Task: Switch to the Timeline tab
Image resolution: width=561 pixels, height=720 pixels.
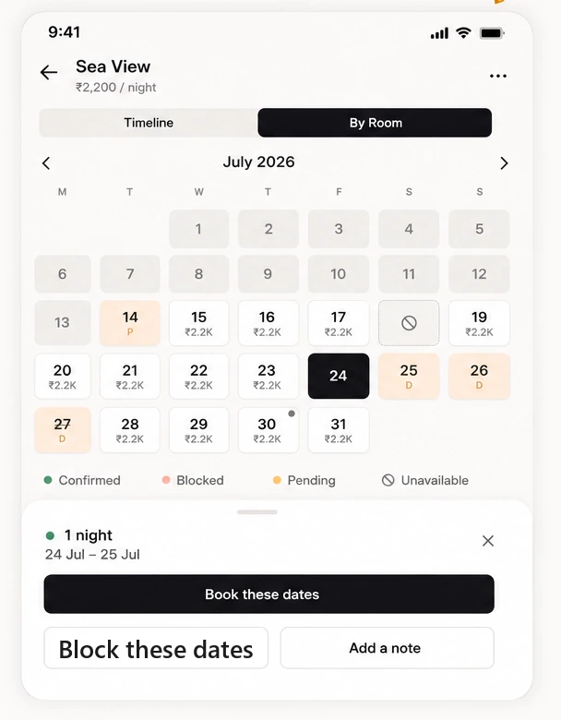Action: pyautogui.click(x=149, y=123)
